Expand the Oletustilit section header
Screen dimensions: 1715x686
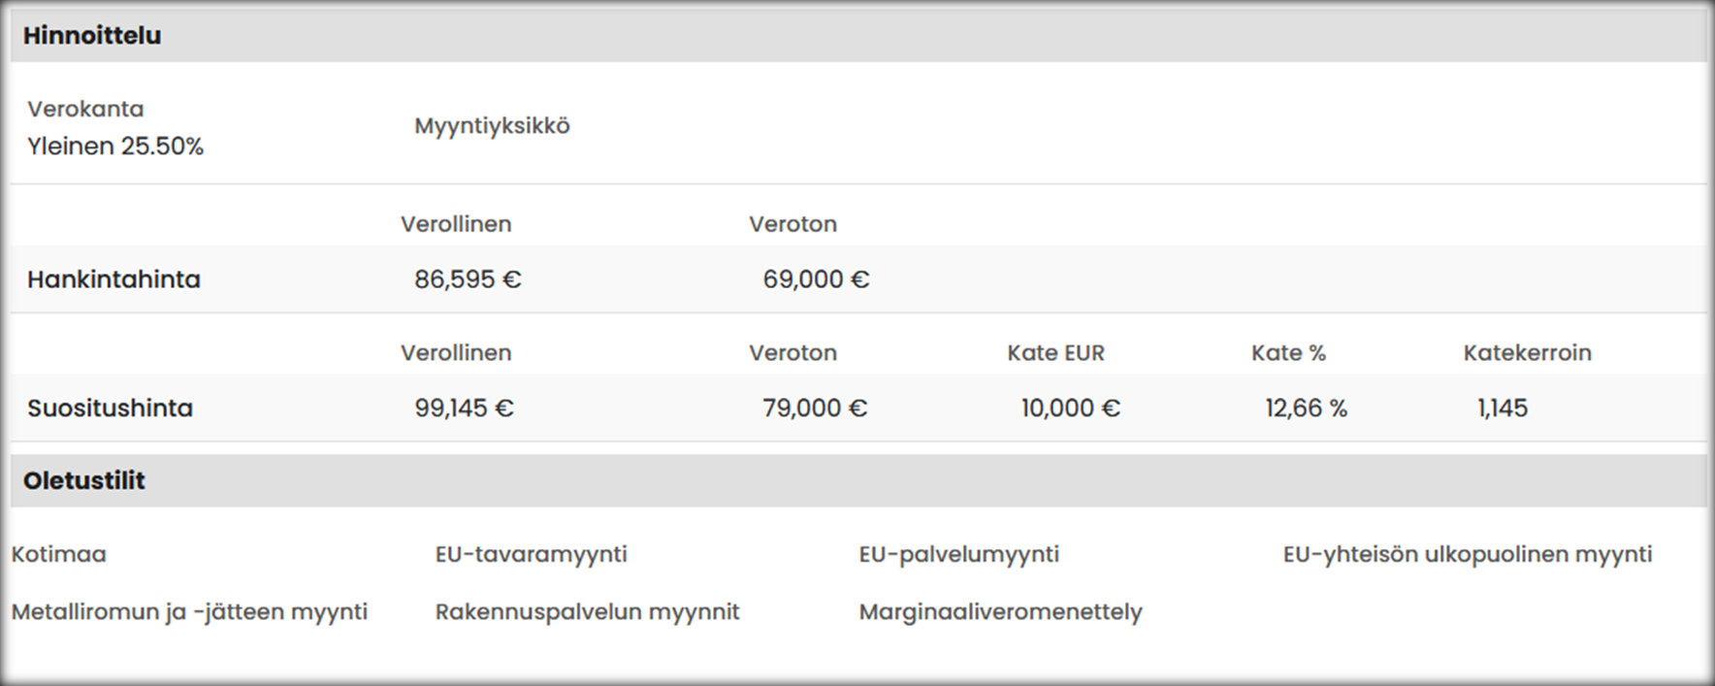pos(84,480)
